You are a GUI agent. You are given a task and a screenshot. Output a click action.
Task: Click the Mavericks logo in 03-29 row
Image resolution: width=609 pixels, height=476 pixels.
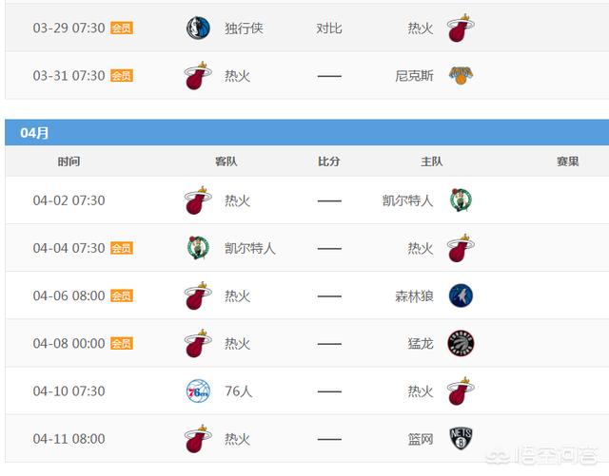click(x=198, y=28)
